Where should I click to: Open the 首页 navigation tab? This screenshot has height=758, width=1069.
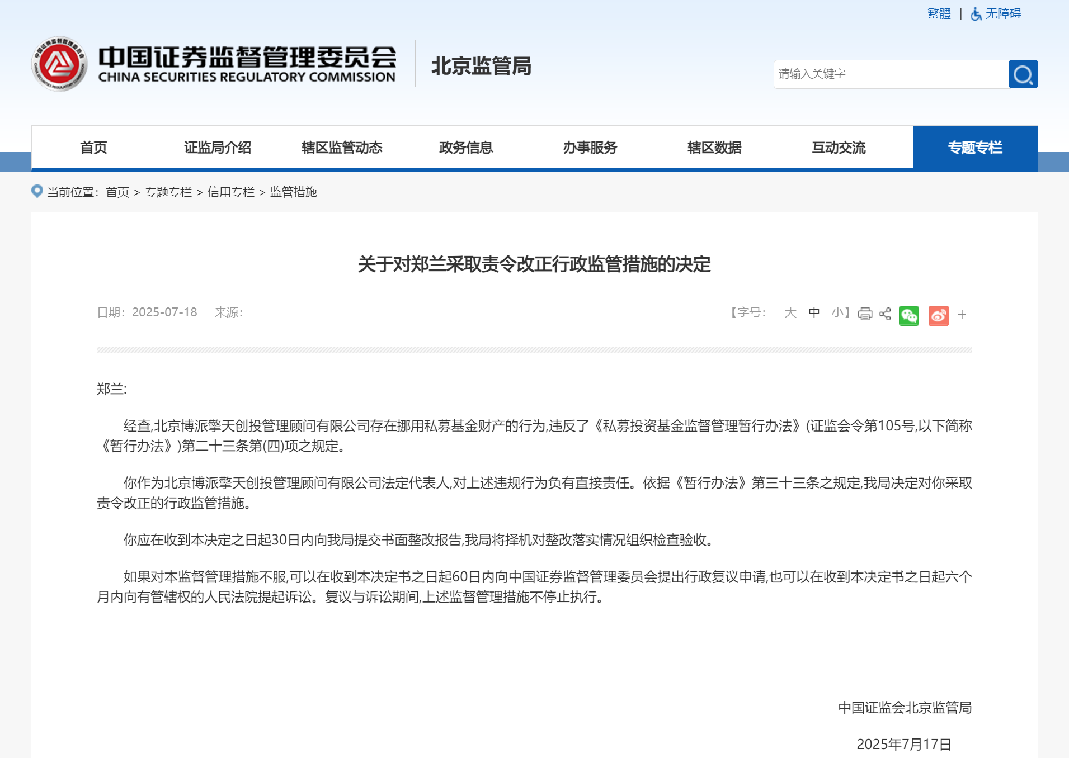pos(93,148)
